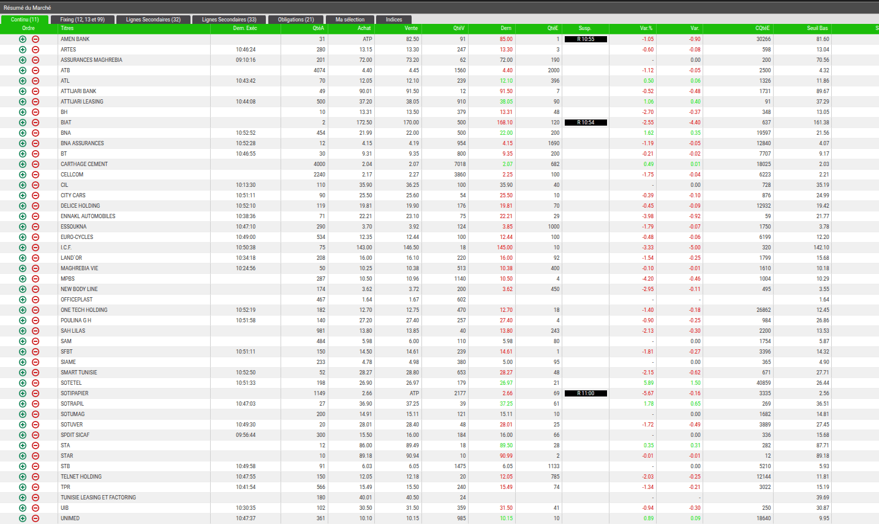Select the ASSURANCES MAGHREBIA stock name
Viewport: 879px width, 527px height.
click(91, 60)
